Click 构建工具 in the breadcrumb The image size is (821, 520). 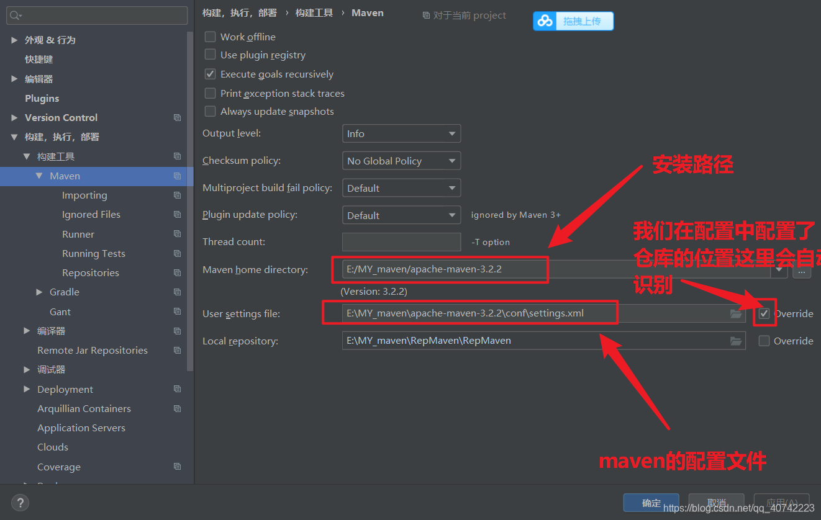click(x=314, y=13)
